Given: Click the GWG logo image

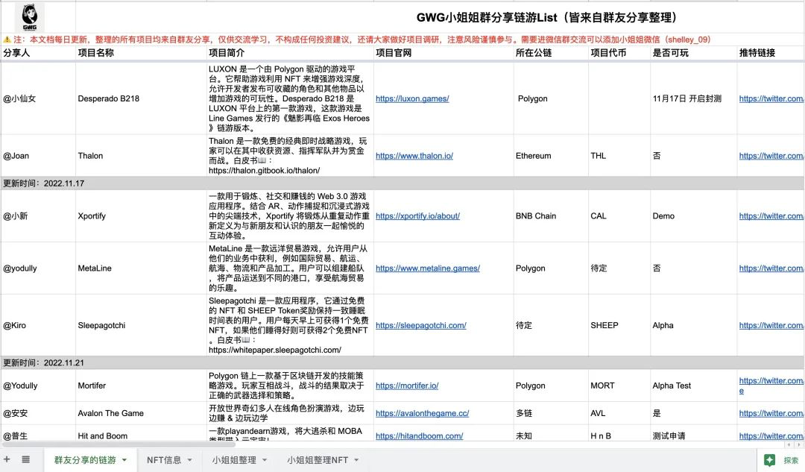Looking at the screenshot, I should click(x=30, y=17).
